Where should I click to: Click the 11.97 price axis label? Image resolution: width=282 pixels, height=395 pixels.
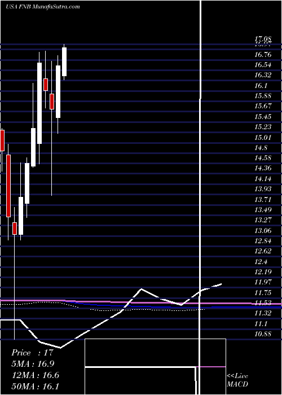263,282
